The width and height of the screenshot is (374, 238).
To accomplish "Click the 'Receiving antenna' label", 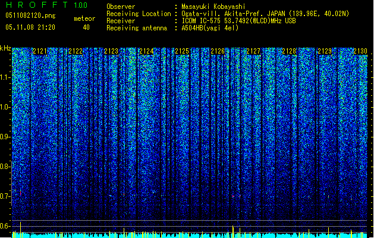I will [137, 28].
